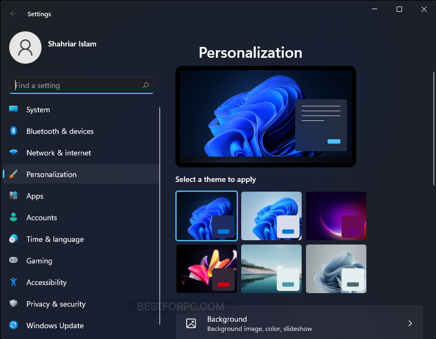The width and height of the screenshot is (436, 339).
Task: Open Windows Update page
Action: point(81,326)
